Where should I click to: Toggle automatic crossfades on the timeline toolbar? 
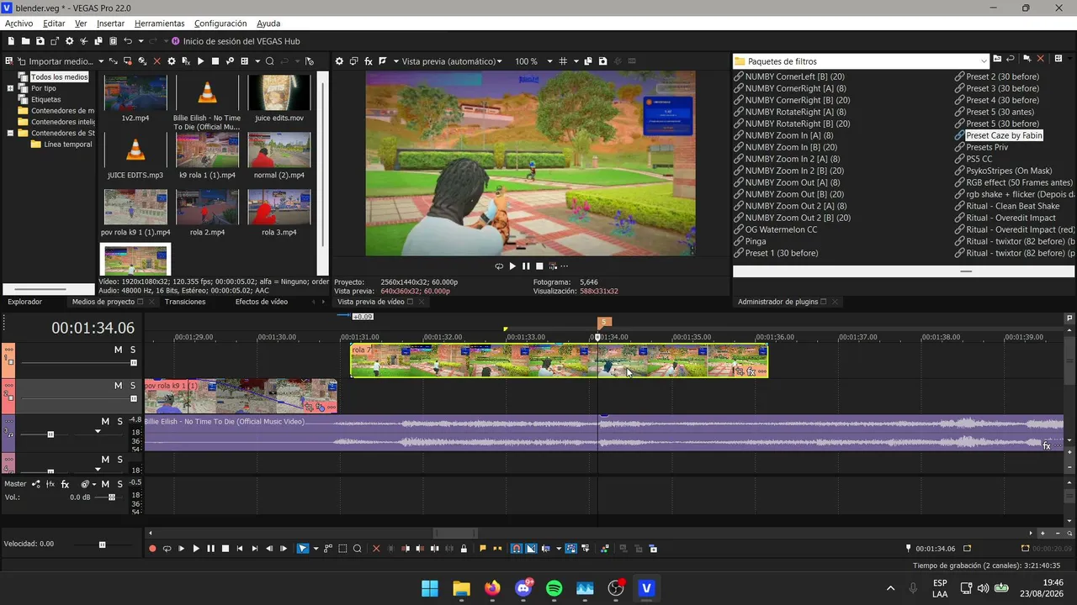531,549
